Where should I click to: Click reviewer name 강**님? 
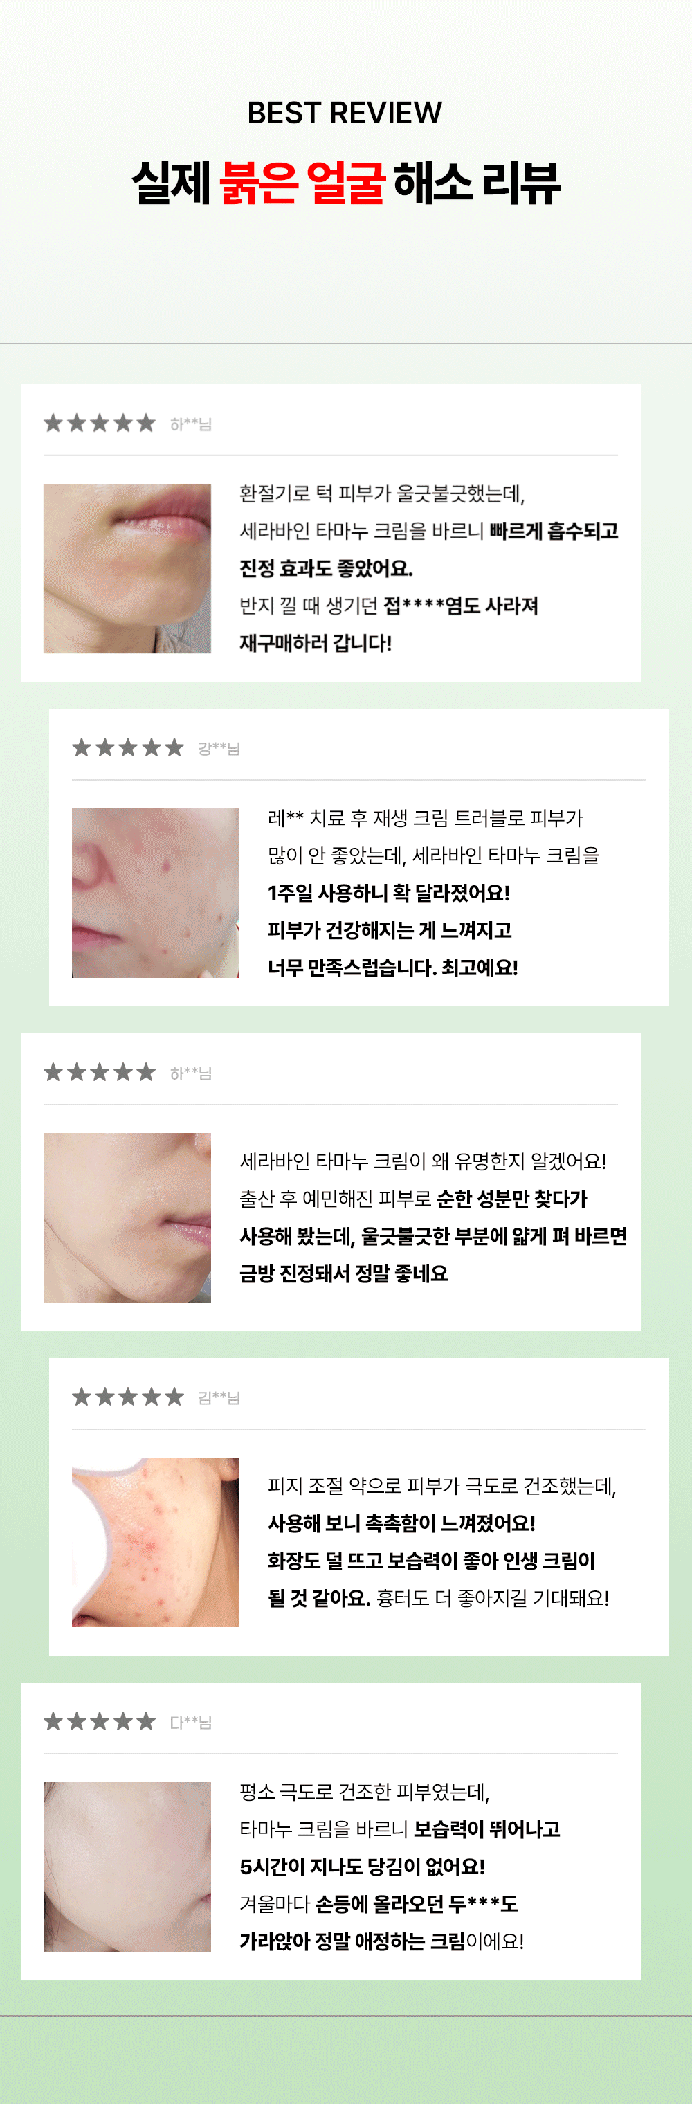pyautogui.click(x=219, y=749)
